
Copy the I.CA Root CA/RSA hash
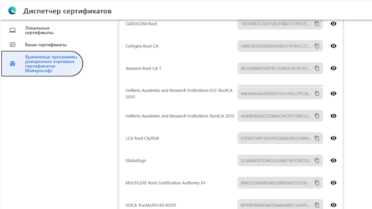coord(317,138)
